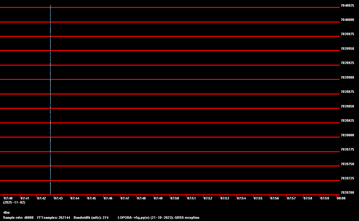Click the 7040025 frequency label
Screen dimensions: 359x221
347,5
